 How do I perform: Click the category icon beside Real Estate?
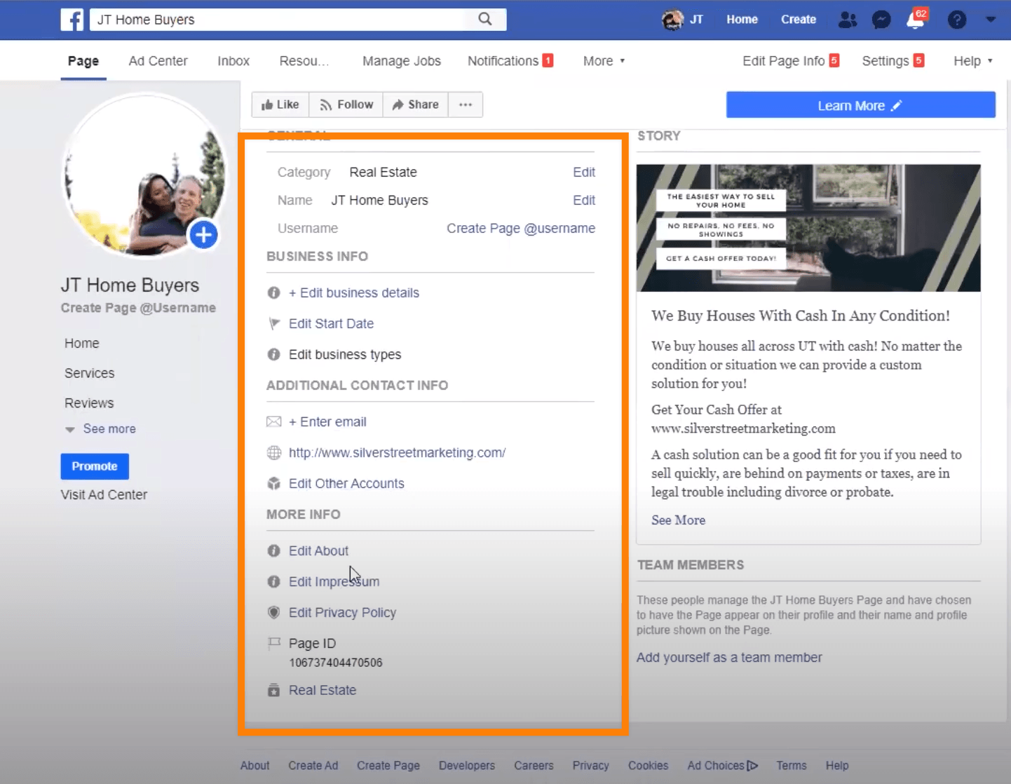pyautogui.click(x=274, y=690)
